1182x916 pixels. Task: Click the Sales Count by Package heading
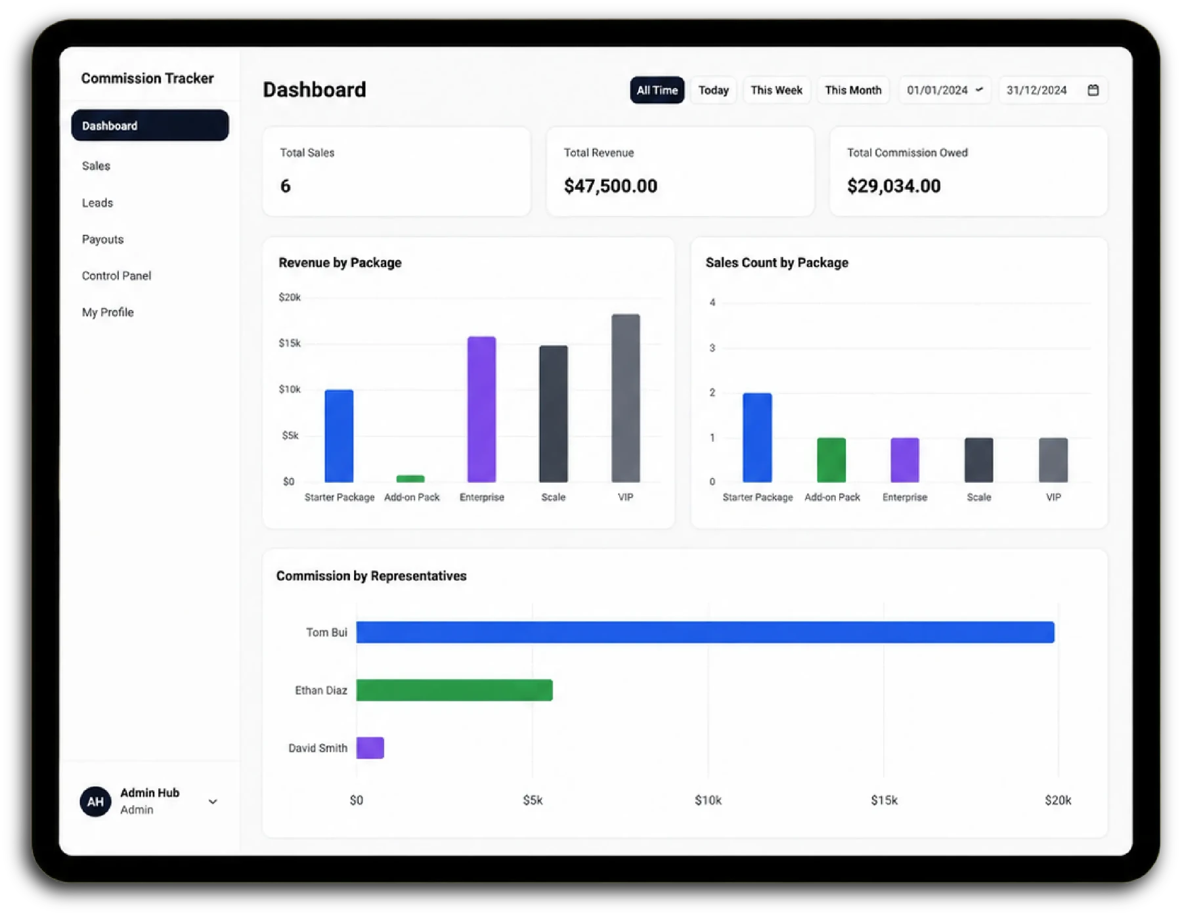coord(777,263)
